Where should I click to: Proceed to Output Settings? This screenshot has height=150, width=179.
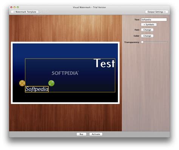coord(157,12)
